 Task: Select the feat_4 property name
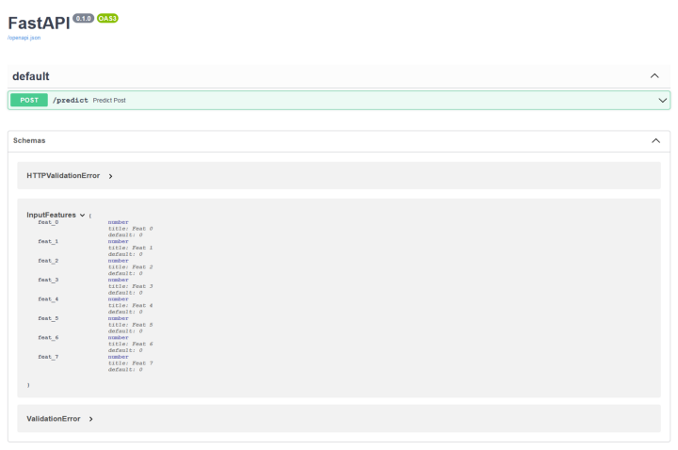click(x=48, y=299)
